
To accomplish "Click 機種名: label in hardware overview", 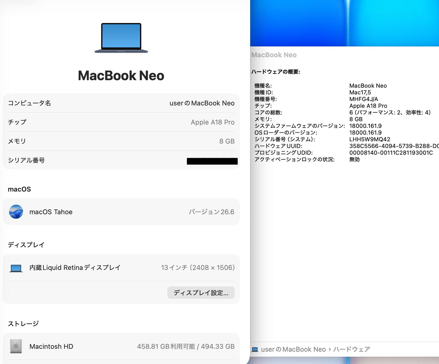I will pyautogui.click(x=263, y=86).
